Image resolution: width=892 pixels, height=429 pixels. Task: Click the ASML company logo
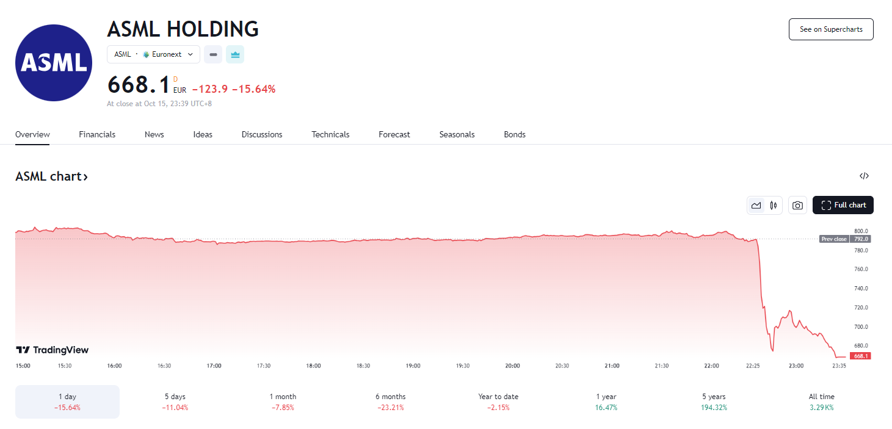(54, 63)
